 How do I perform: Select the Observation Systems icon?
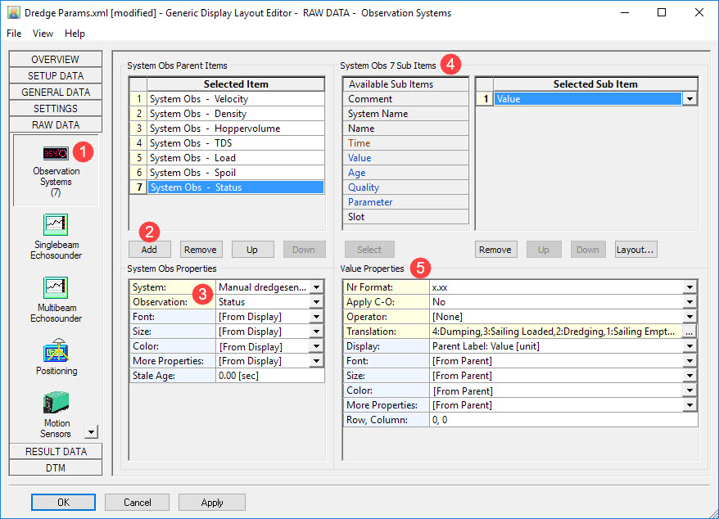pos(56,155)
